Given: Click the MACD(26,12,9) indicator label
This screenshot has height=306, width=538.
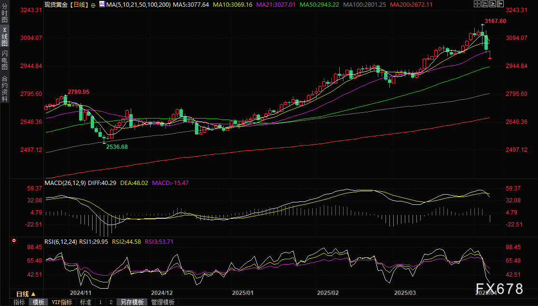Looking at the screenshot, I should click(x=65, y=183).
